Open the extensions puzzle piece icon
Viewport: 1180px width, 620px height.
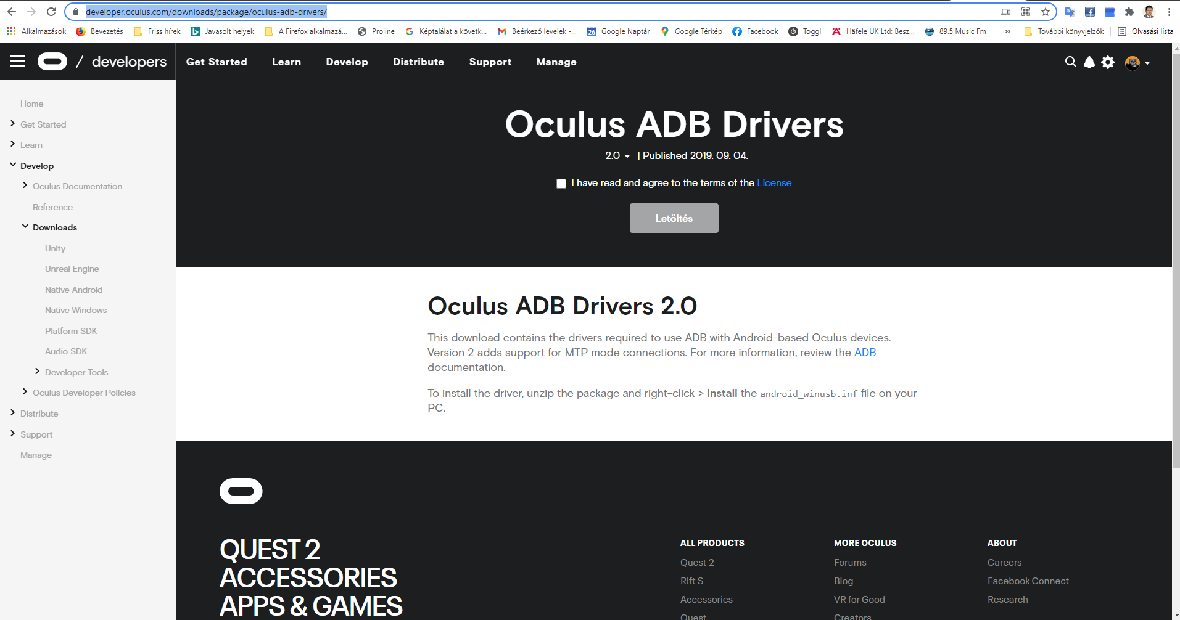1129,12
